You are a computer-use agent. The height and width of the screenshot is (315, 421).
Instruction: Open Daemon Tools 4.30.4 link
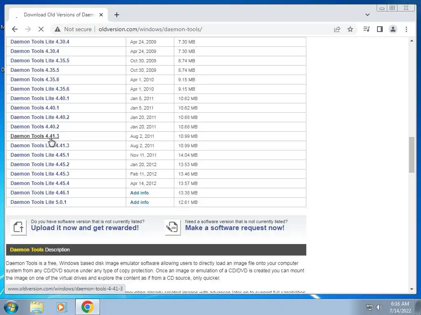[x=35, y=51]
